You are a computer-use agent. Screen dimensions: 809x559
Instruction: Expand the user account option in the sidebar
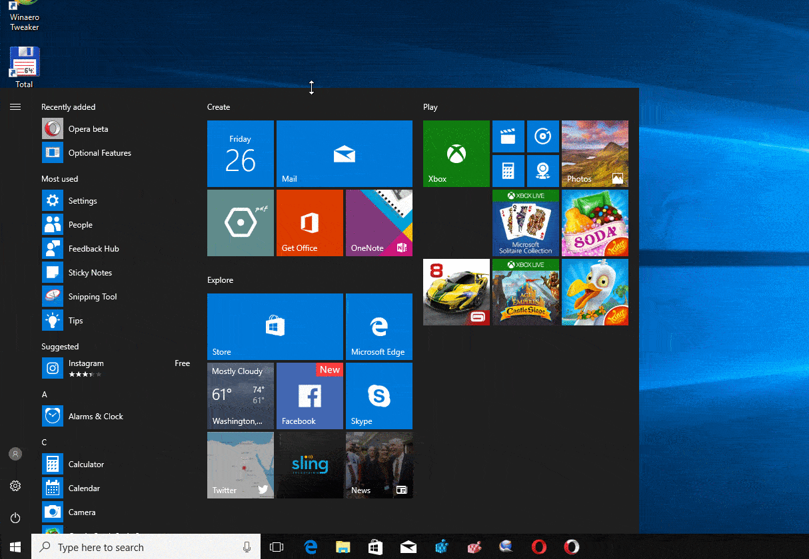[15, 454]
